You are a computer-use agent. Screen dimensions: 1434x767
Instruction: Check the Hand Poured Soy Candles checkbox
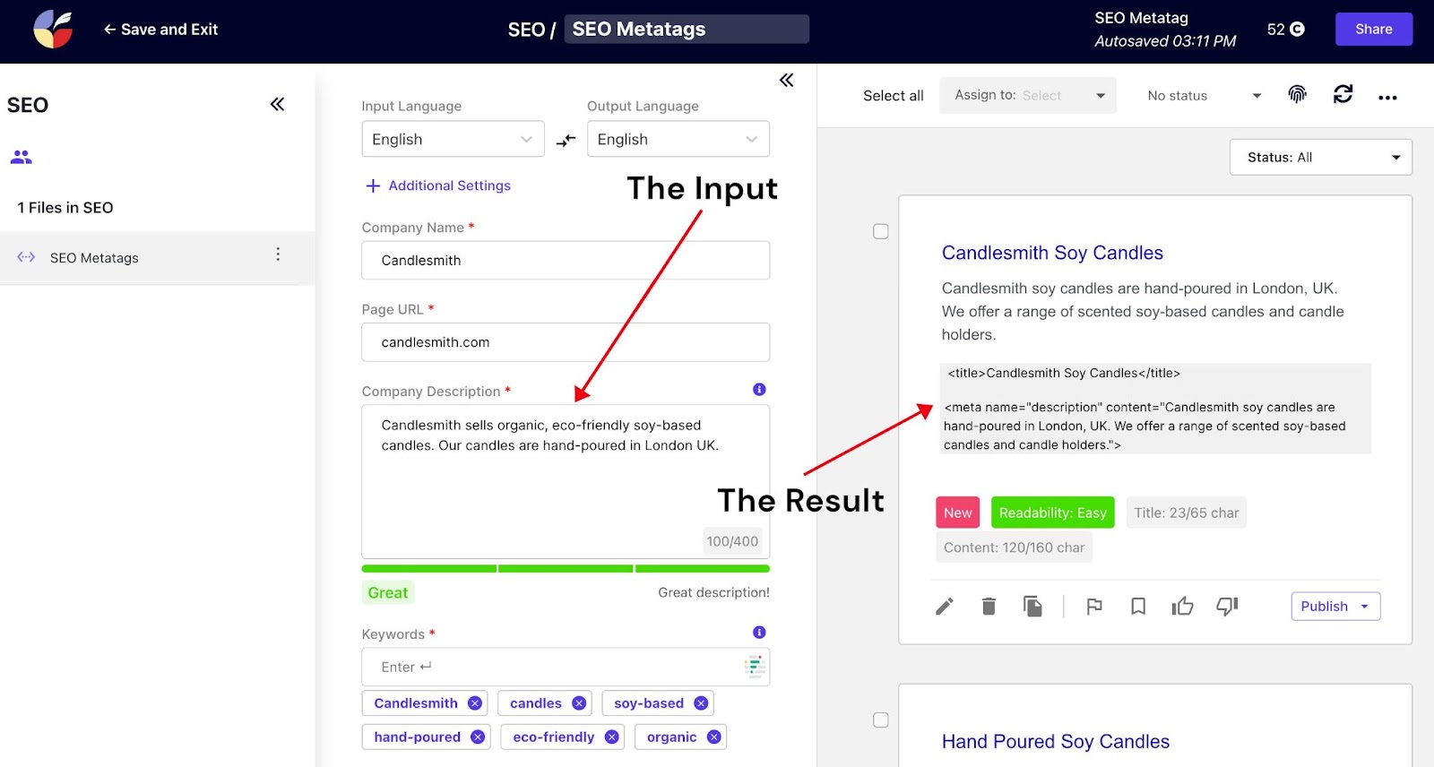click(x=881, y=720)
